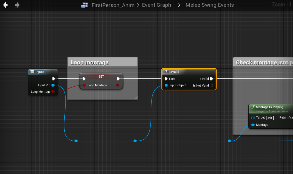
Task: Click the SET node exec input pin
Action: tap(84, 79)
